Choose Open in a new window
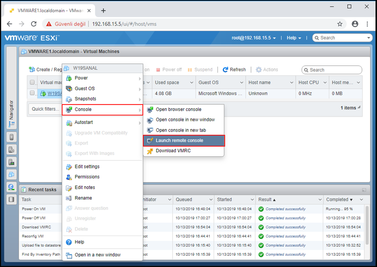This screenshot has height=267, width=377. 102,255
